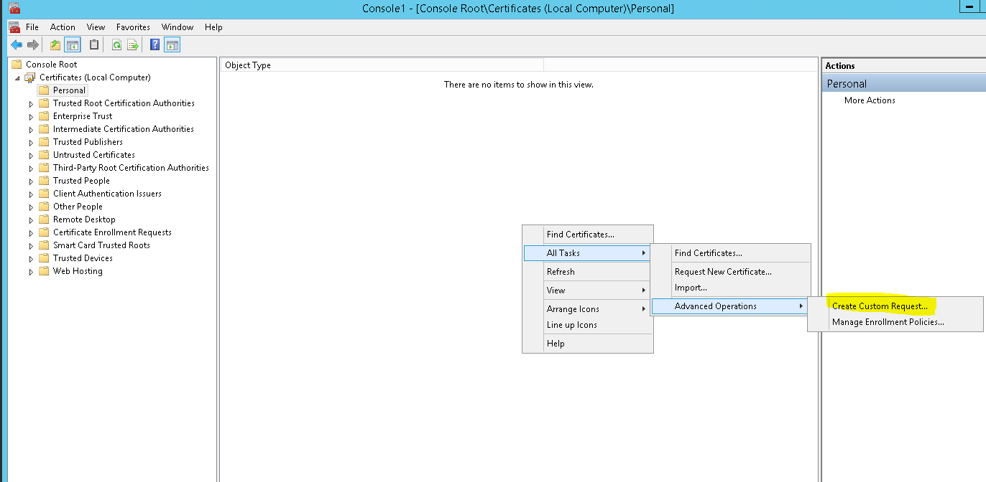Click the Back arrow toolbar icon
The height and width of the screenshot is (482, 986).
pyautogui.click(x=17, y=45)
